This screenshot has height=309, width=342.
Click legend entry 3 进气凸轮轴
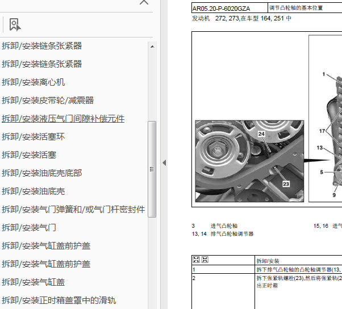215,226
